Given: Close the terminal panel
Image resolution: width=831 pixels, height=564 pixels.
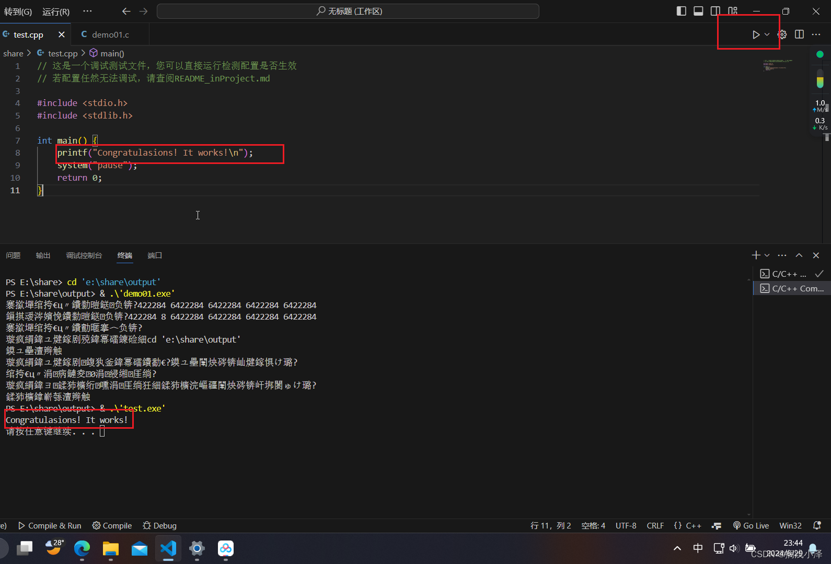Looking at the screenshot, I should pyautogui.click(x=816, y=255).
